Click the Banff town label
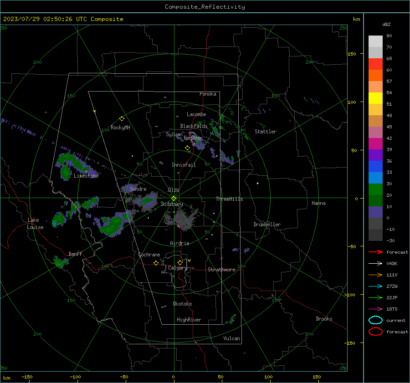 pos(75,254)
